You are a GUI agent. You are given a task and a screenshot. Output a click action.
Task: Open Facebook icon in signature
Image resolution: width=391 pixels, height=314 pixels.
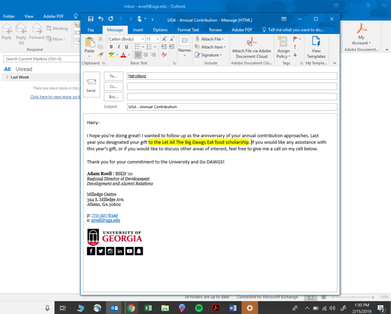tap(91, 251)
